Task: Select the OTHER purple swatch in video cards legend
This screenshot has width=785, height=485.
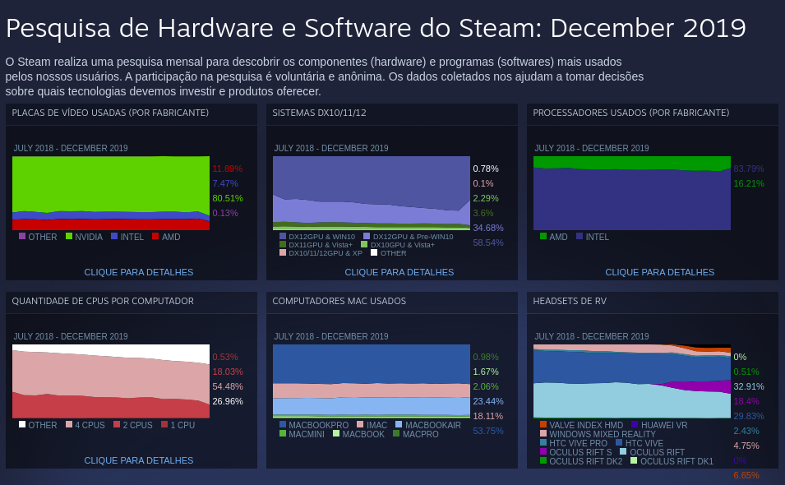Action: [22, 236]
